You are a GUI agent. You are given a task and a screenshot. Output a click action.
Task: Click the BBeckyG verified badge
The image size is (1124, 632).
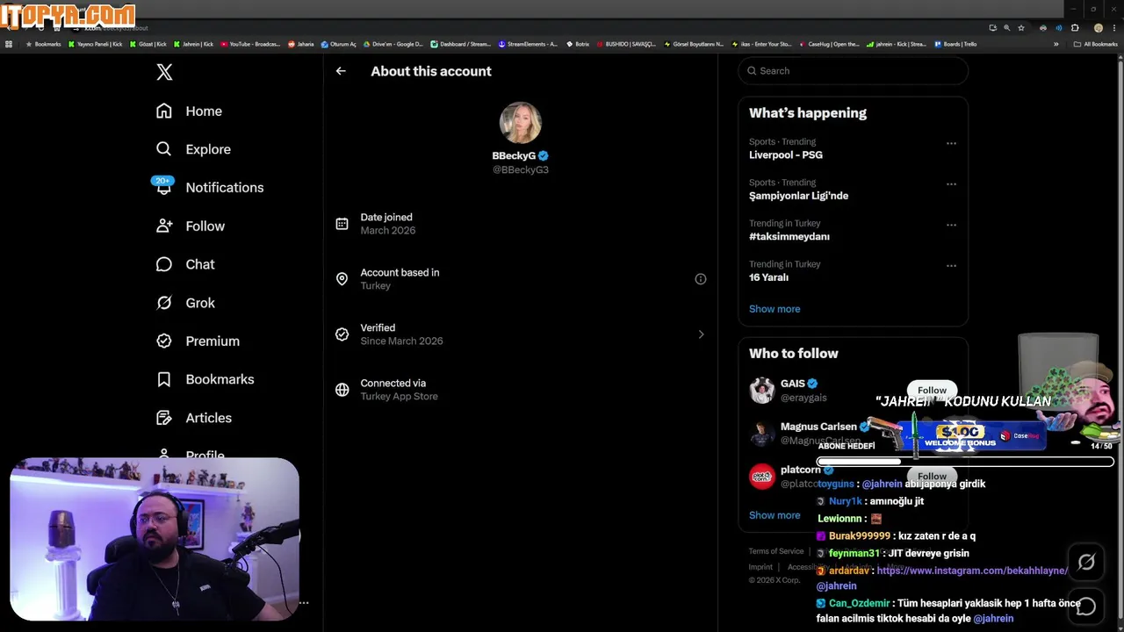544,155
